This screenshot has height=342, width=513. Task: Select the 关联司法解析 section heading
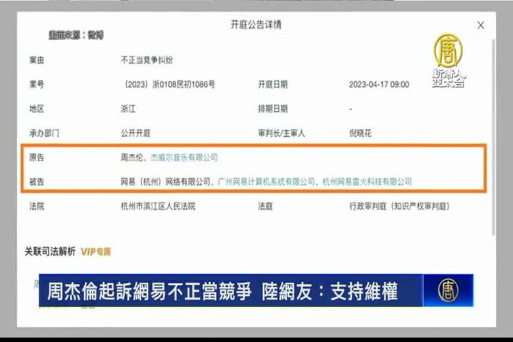click(x=50, y=251)
